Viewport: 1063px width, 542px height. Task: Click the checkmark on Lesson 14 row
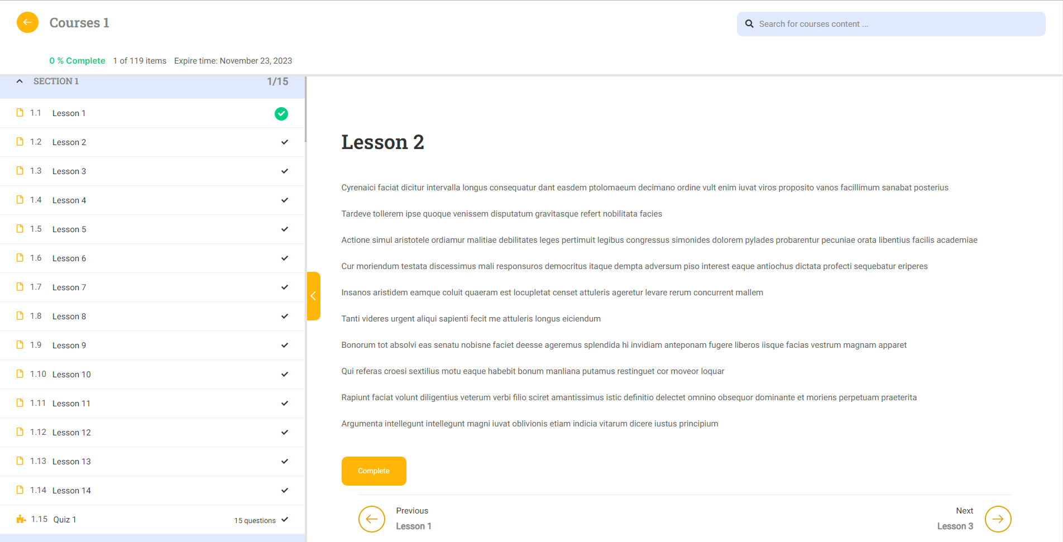click(x=285, y=491)
